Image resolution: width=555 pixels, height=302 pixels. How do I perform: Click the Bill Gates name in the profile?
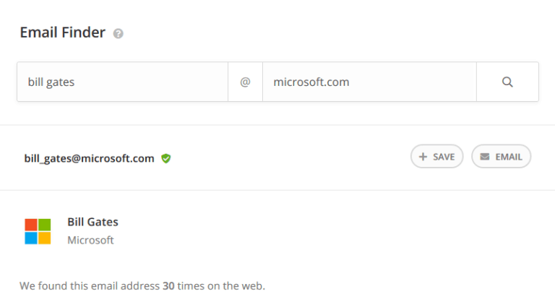click(x=92, y=222)
